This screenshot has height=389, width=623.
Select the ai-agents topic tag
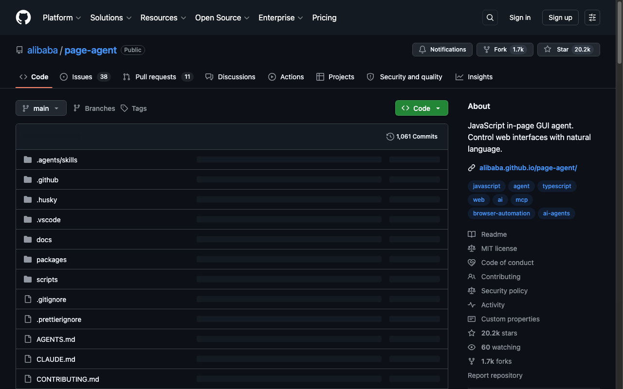point(556,213)
